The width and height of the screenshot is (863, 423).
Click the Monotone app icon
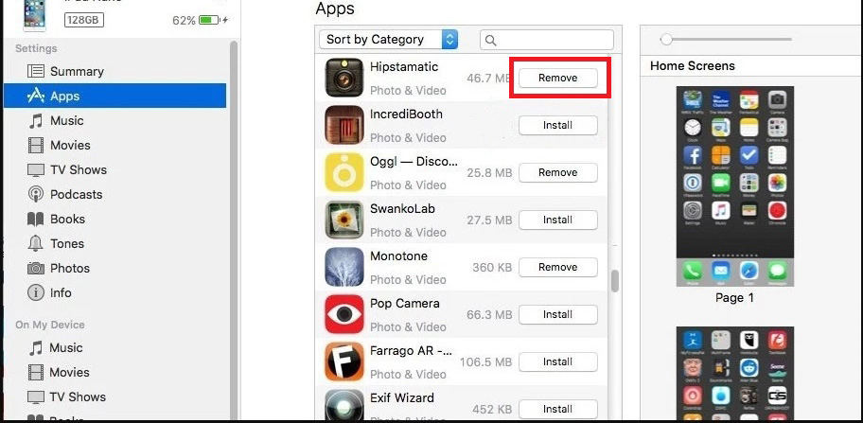344,267
